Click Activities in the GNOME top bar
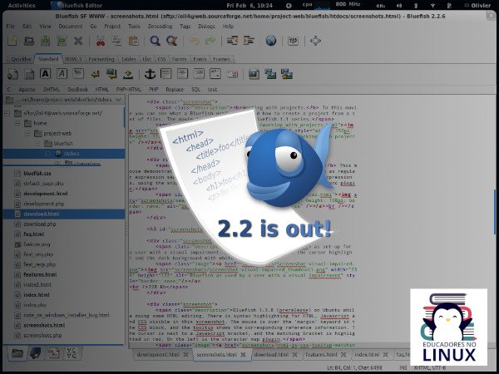Image resolution: width=499 pixels, height=374 pixels. (22, 6)
